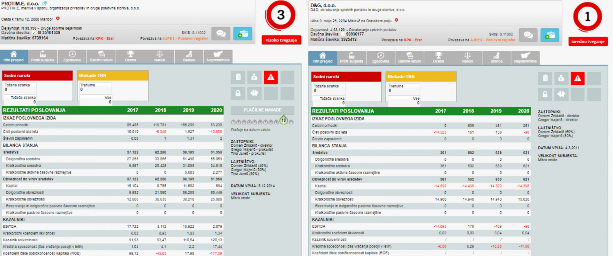Click red warning triangle in PROTIM.E panel
This screenshot has height=256, width=613.
[271, 77]
